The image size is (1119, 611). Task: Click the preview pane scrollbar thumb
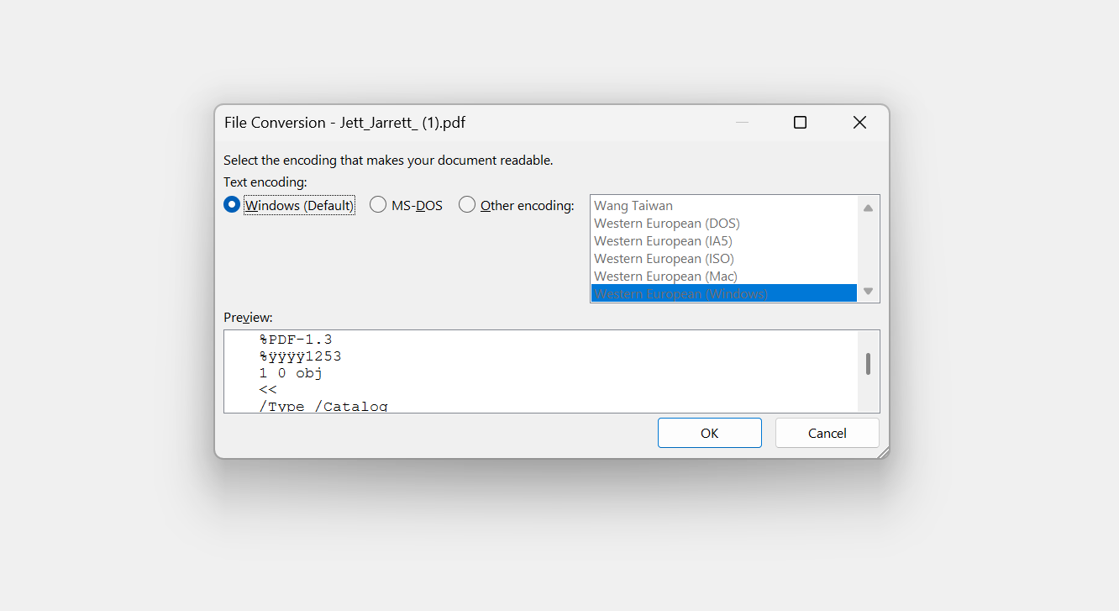[868, 363]
